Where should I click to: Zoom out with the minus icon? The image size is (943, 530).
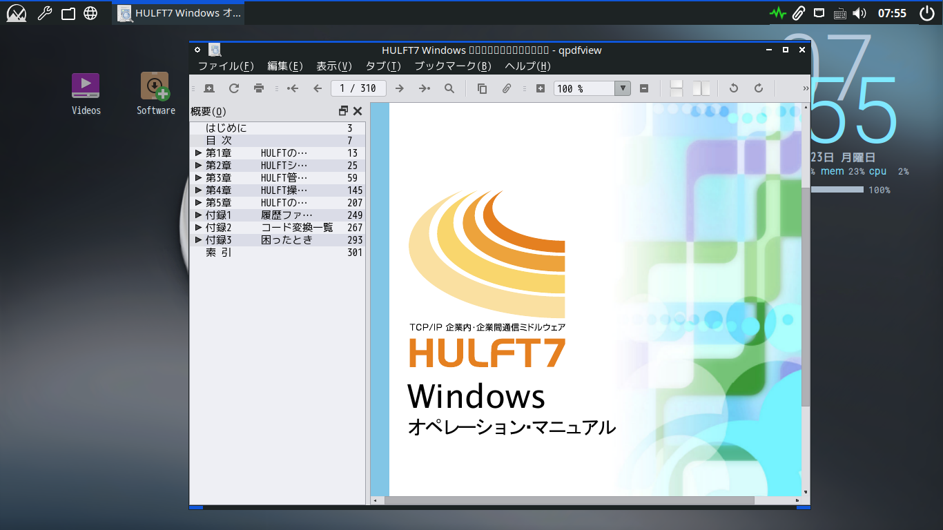click(644, 88)
